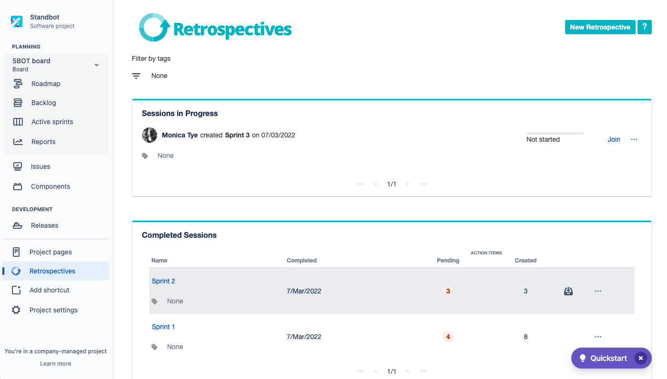Expand the SBOT board dropdown chevron
This screenshot has width=667, height=379.
pyautogui.click(x=97, y=65)
